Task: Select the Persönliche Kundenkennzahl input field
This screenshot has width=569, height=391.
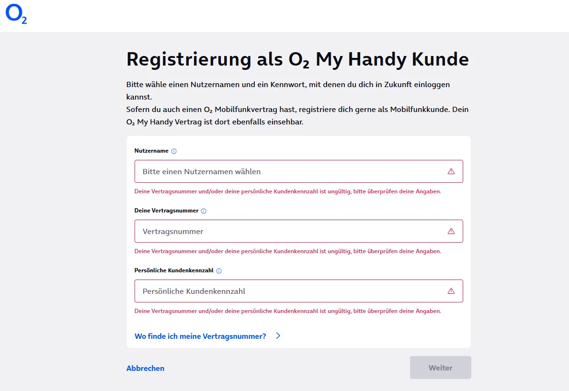Action: point(287,291)
